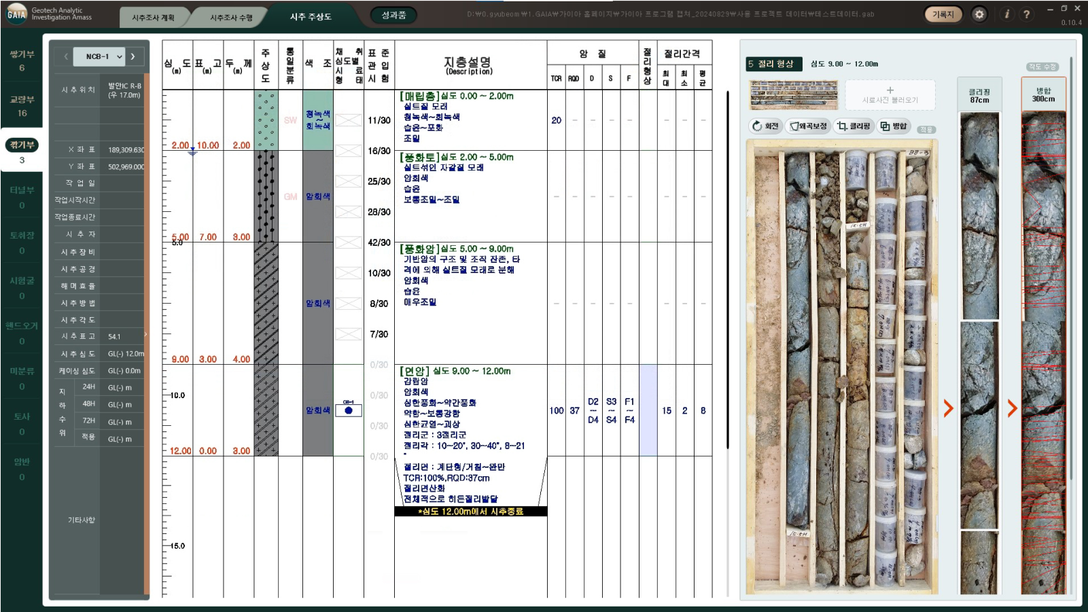Open the NCB-1 borehole dropdown
The width and height of the screenshot is (1088, 612).
(x=99, y=56)
